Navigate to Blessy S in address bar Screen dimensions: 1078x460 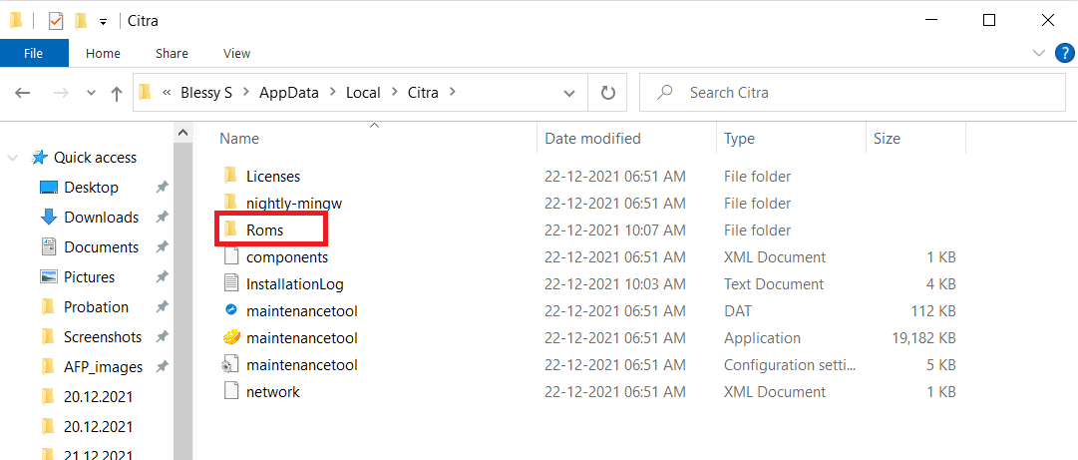pos(207,92)
